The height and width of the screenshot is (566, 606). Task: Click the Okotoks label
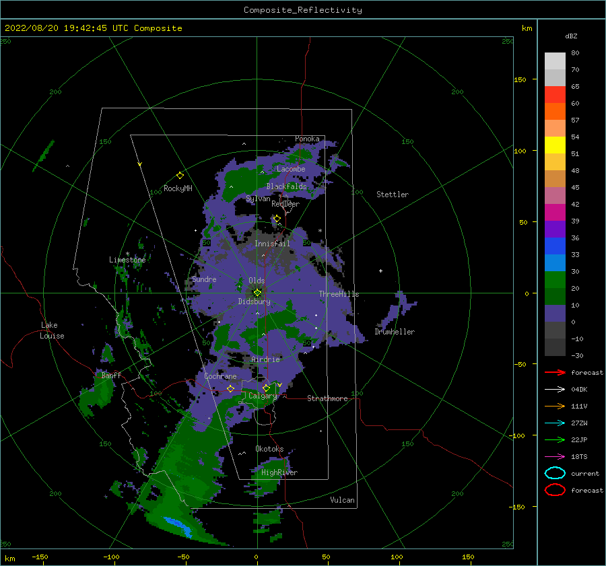click(x=269, y=449)
